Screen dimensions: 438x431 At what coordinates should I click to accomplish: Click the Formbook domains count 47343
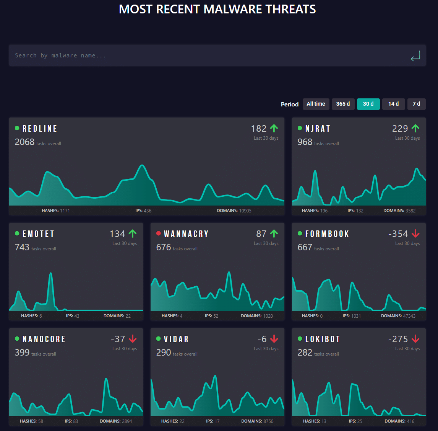tap(409, 316)
